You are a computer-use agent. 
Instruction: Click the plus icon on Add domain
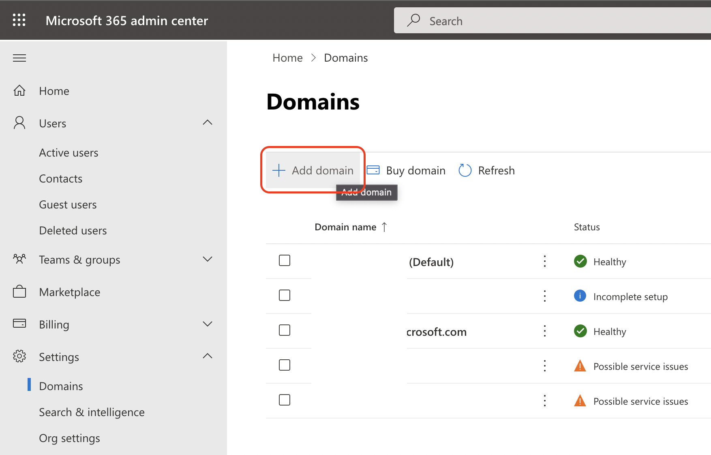[279, 170]
